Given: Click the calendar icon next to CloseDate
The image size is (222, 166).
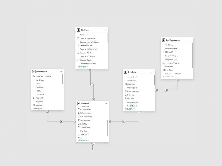Looking at the screenshot, I should [x=125, y=84].
